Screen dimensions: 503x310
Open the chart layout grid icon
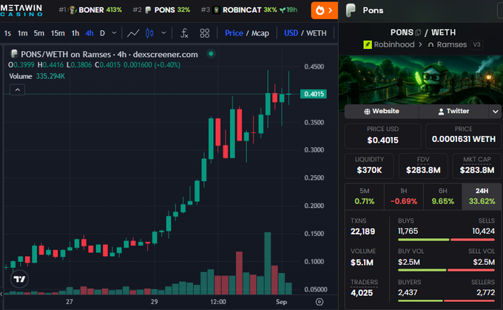205,33
